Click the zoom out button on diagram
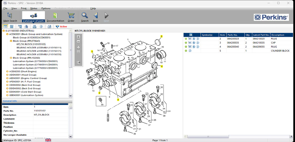 tap(78, 42)
